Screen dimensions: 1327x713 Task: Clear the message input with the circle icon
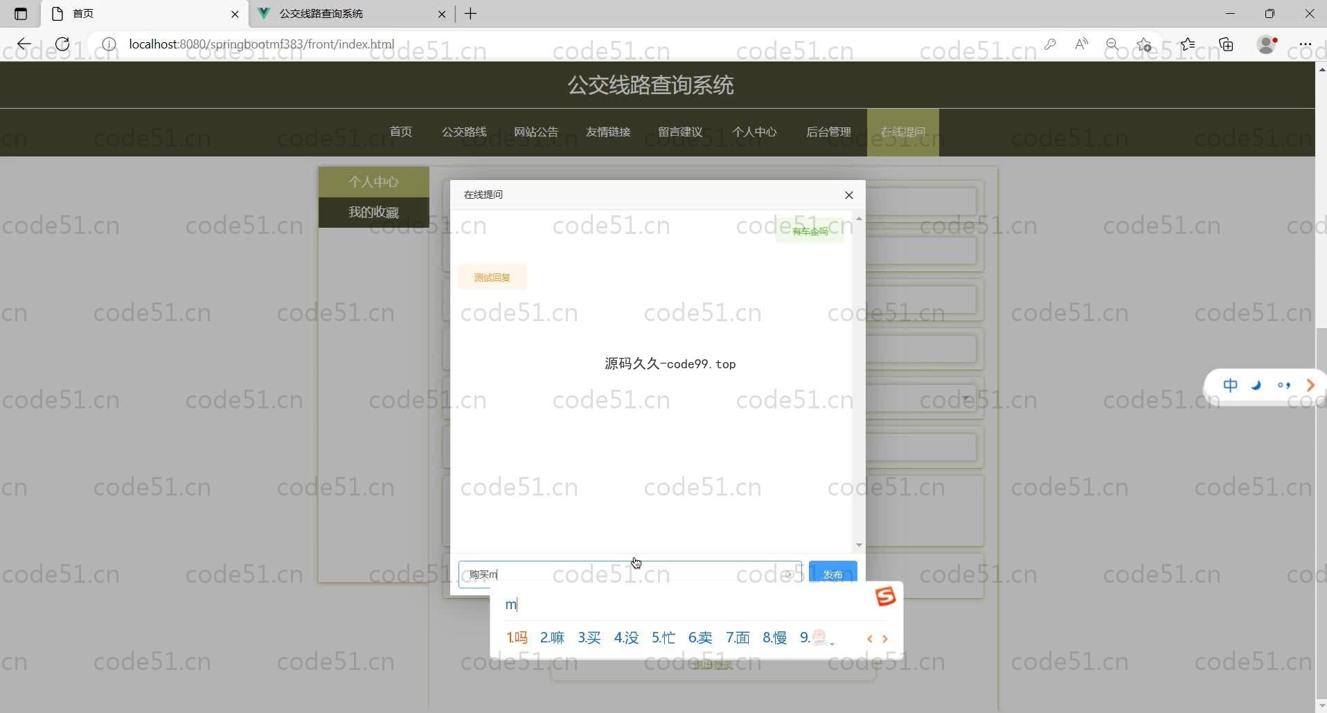point(788,575)
